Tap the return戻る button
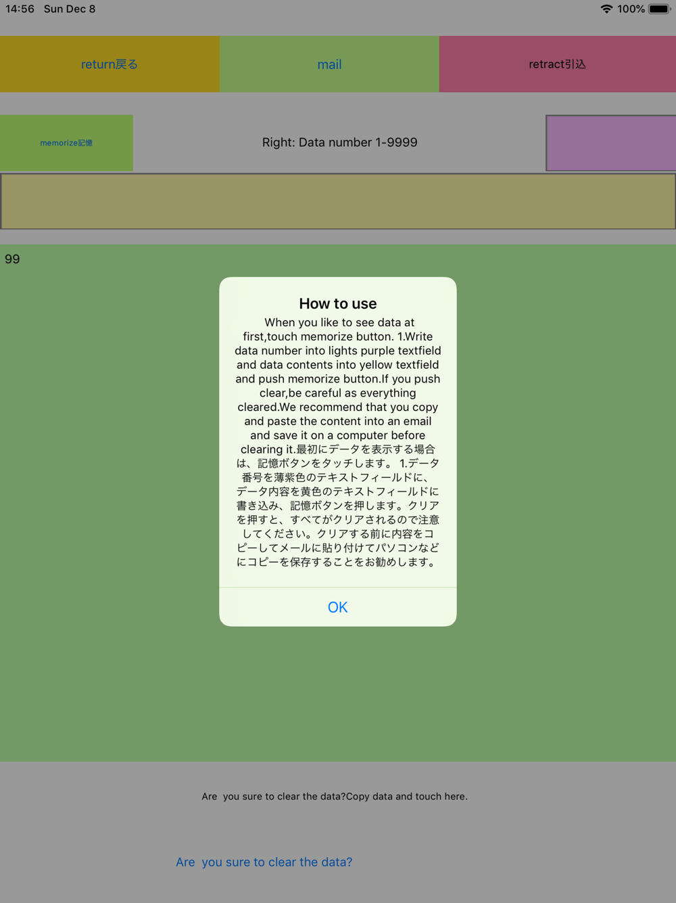The height and width of the screenshot is (903, 676). click(x=110, y=64)
